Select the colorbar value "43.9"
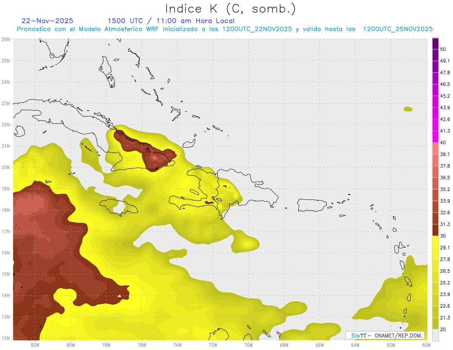This screenshot has width=453, height=350. (445, 108)
